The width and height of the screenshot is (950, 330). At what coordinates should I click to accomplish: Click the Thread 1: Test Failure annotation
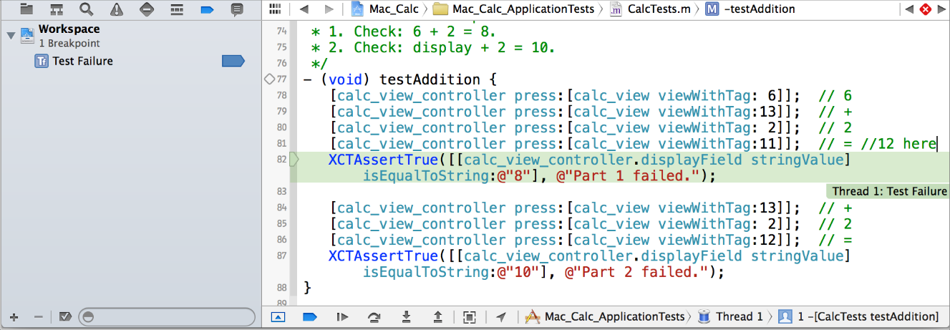click(887, 191)
